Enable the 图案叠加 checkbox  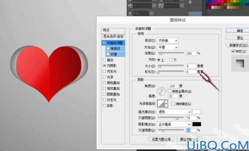[104, 94]
